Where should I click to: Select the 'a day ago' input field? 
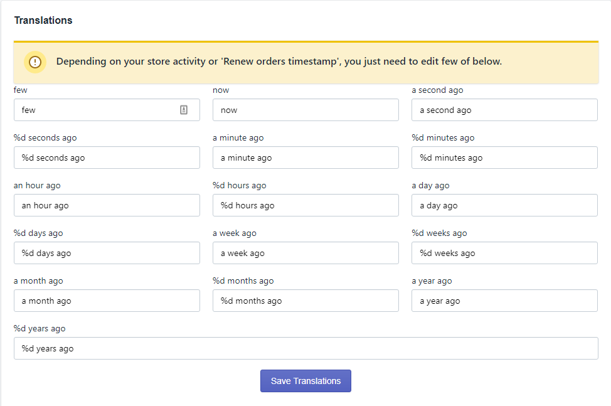(x=504, y=205)
